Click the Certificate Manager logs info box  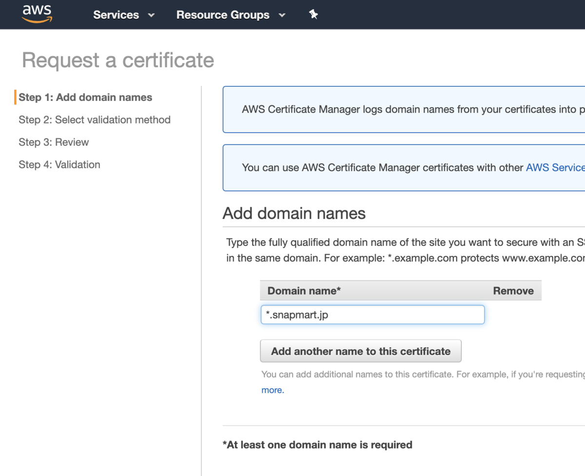[404, 109]
